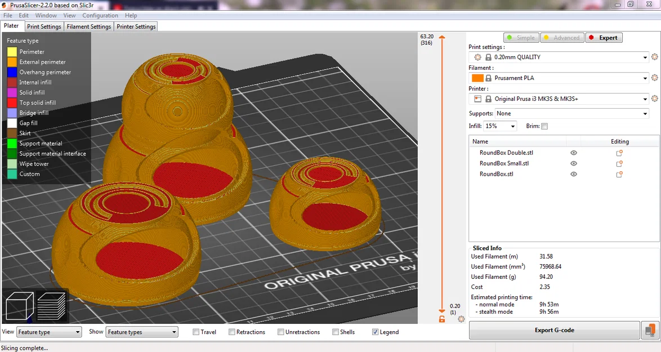
Task: Click Used Filament (g) value 94.20
Action: (546, 277)
